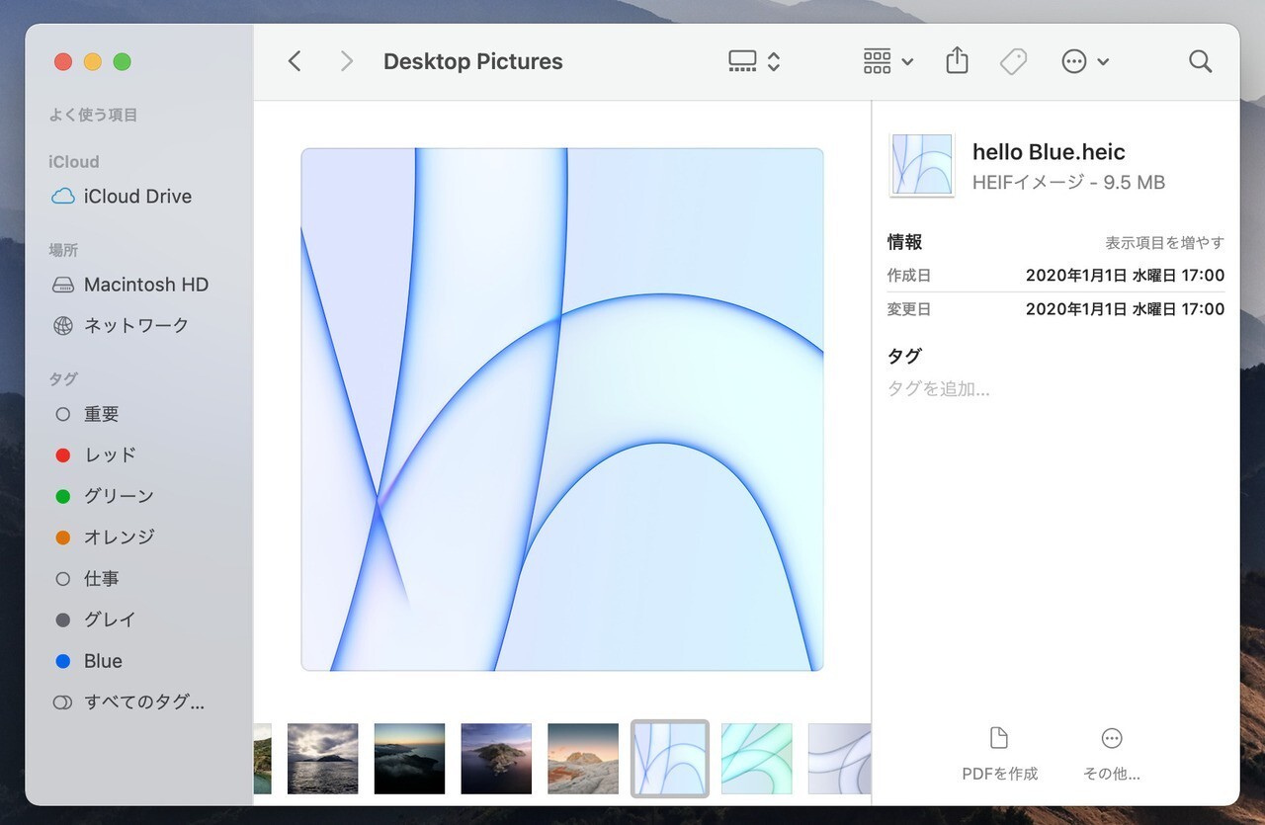The image size is (1265, 825).
Task: Select the オレンジ tag
Action: (105, 537)
